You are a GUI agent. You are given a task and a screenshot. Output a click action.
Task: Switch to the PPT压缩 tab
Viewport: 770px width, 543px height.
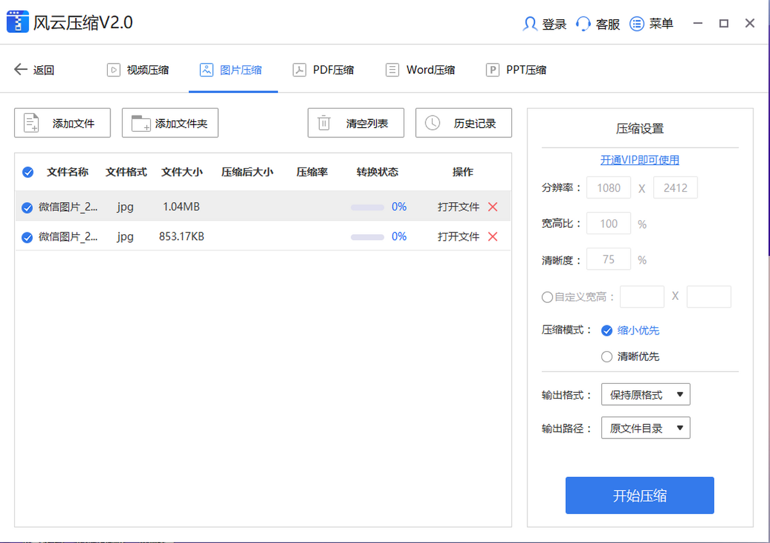pos(516,69)
